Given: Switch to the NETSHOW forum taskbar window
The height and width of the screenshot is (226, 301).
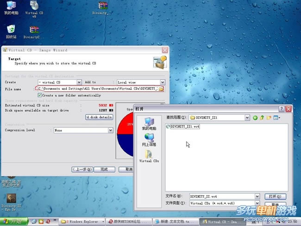Looking at the screenshot, I should click(x=129, y=221).
